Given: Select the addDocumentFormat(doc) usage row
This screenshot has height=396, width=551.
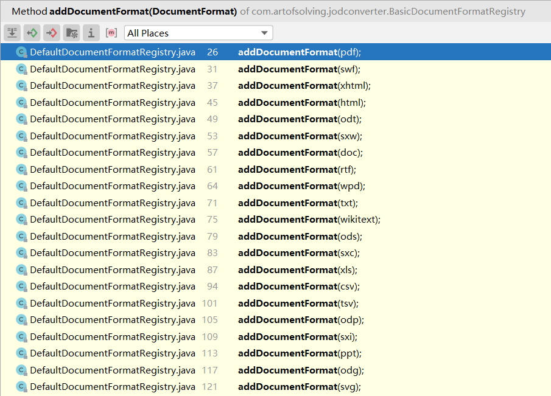Looking at the screenshot, I should 300,153.
